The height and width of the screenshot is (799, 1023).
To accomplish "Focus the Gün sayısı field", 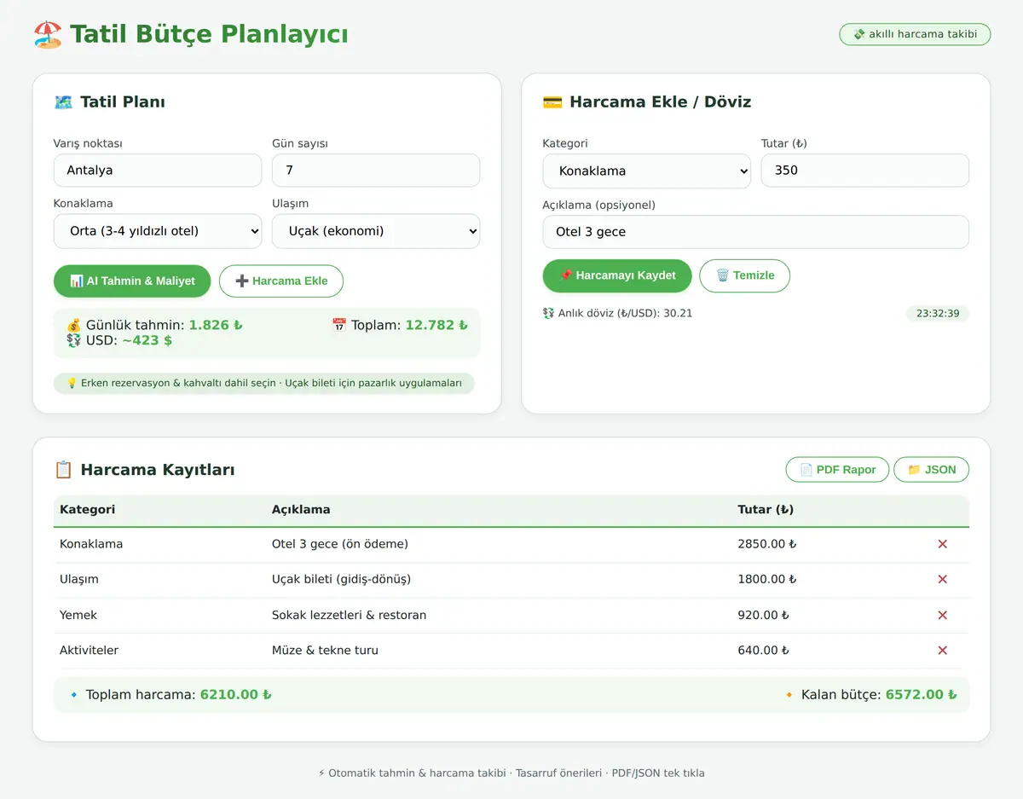I will coord(376,171).
